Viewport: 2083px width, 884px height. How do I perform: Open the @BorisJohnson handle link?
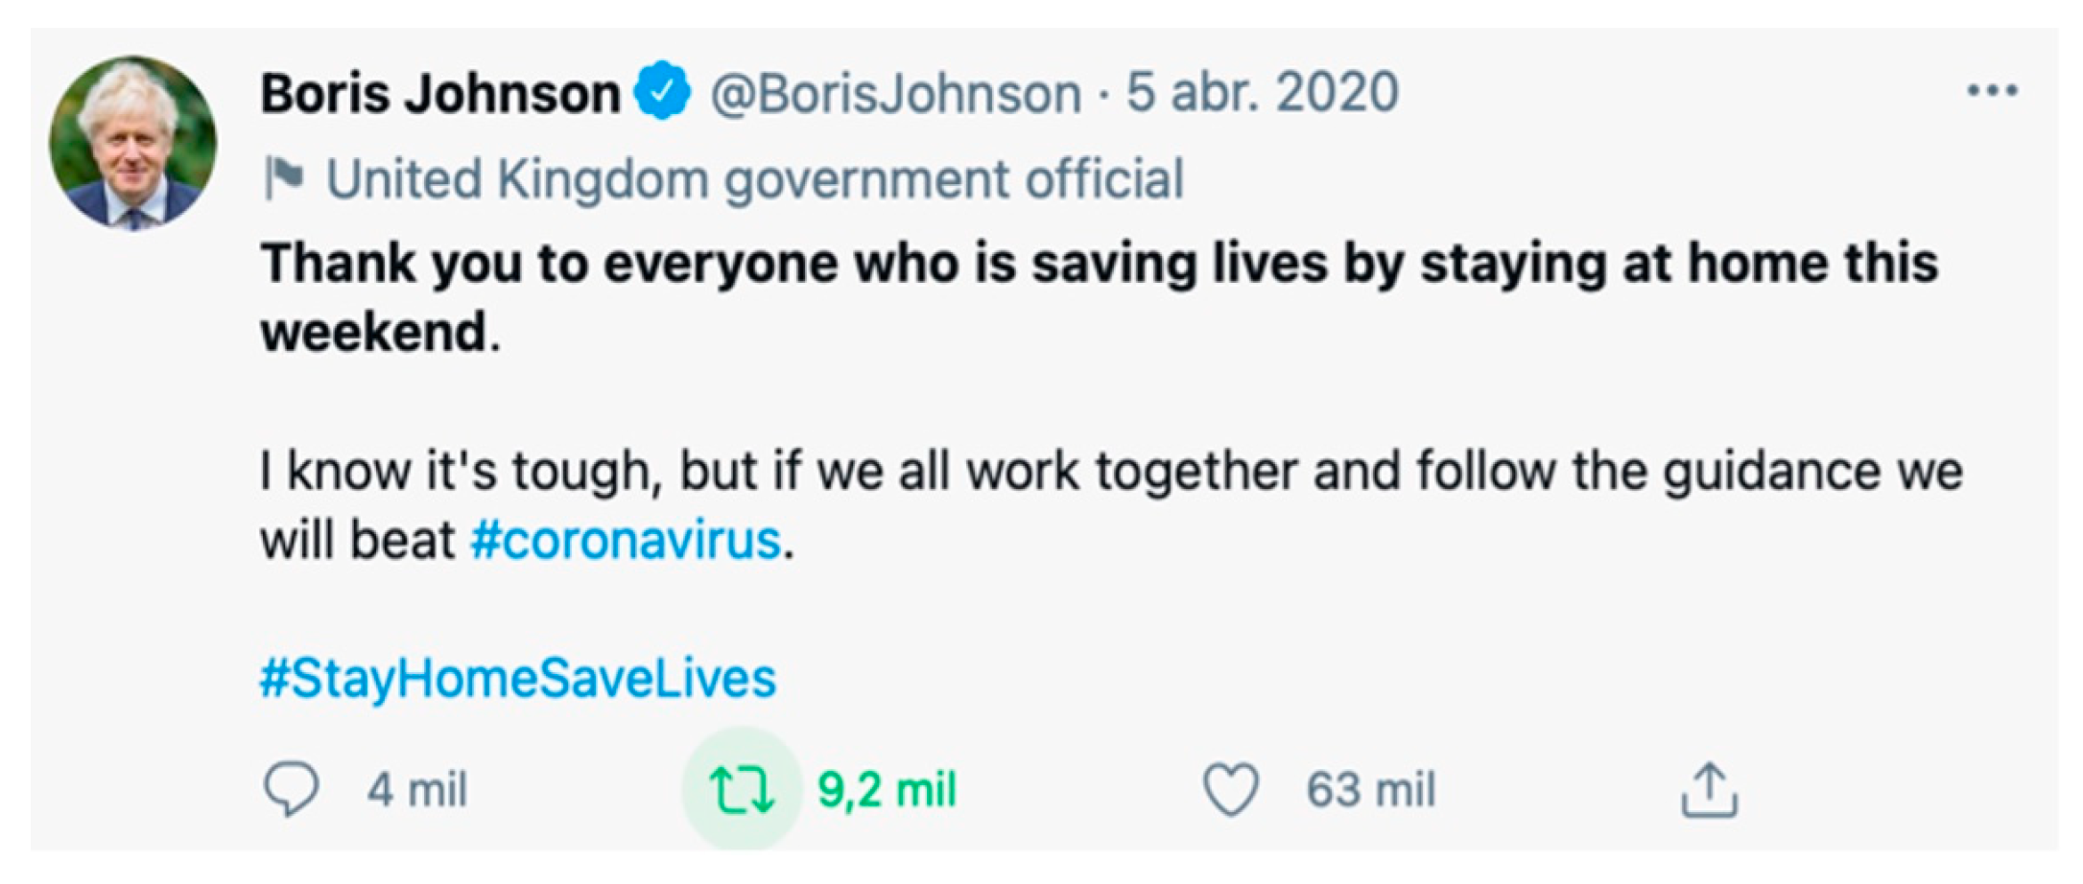[x=895, y=94]
